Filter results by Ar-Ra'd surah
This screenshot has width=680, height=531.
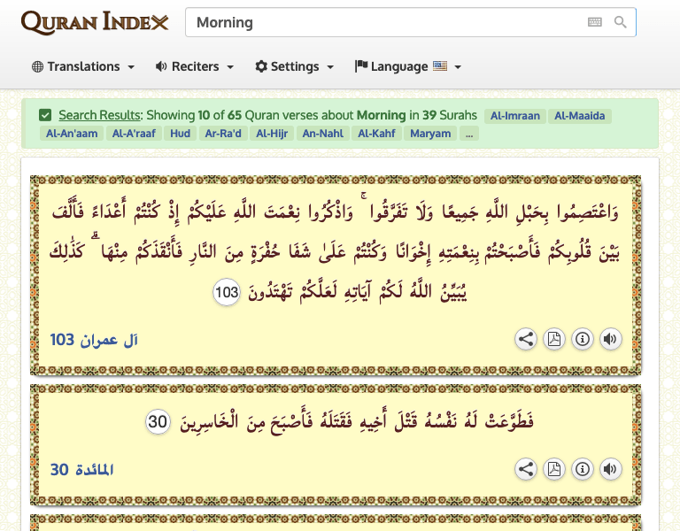click(223, 134)
